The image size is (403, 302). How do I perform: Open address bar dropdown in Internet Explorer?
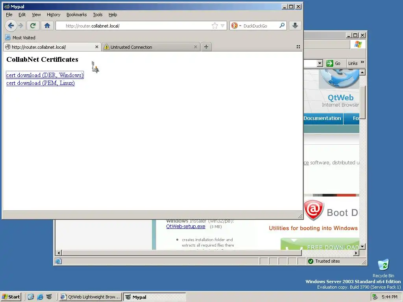(x=320, y=63)
